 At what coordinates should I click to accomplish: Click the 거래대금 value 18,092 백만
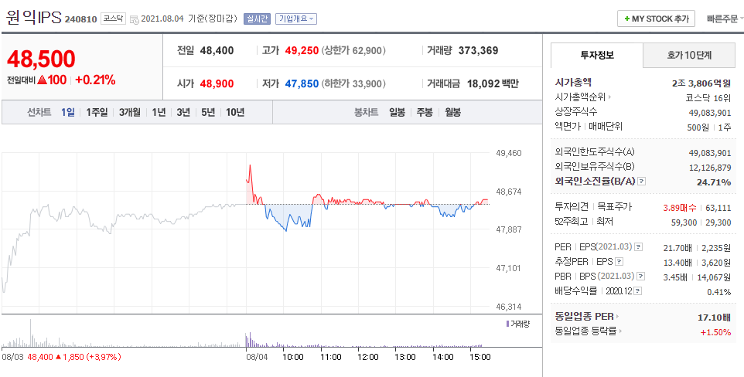point(493,84)
